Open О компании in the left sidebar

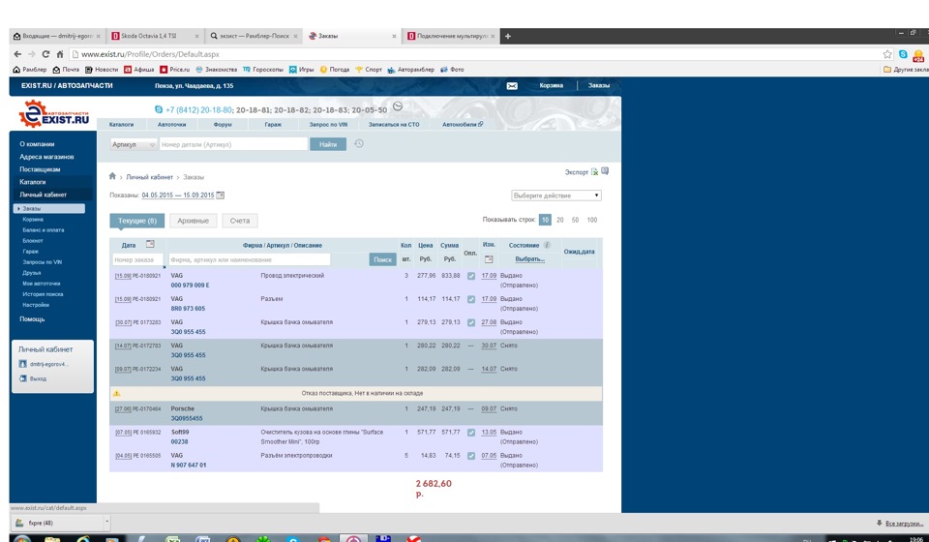point(37,144)
